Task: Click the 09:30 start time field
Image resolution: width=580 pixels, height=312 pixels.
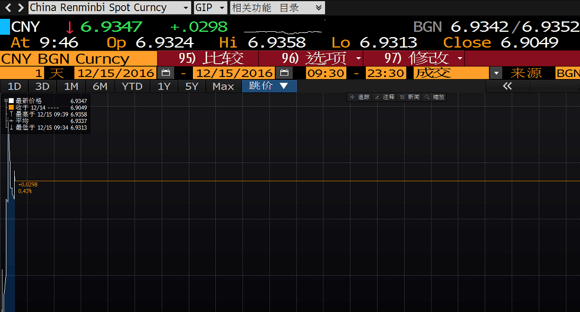Action: tap(326, 73)
